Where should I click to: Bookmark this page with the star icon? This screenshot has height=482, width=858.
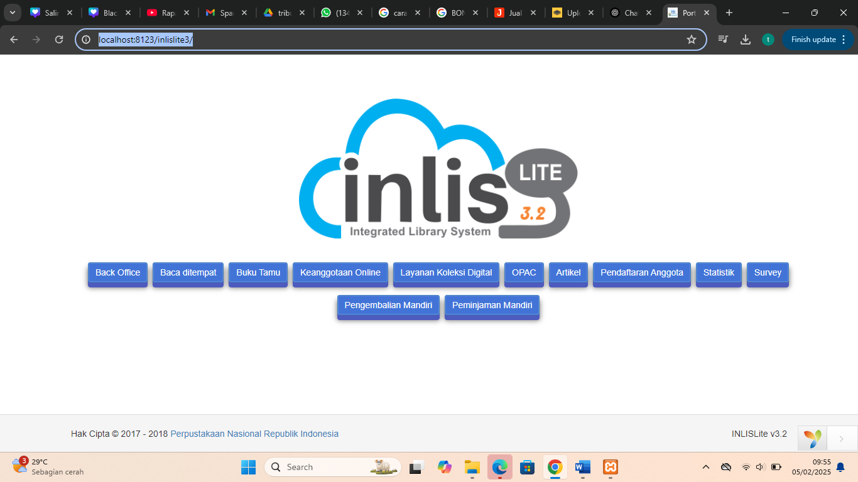tap(692, 40)
